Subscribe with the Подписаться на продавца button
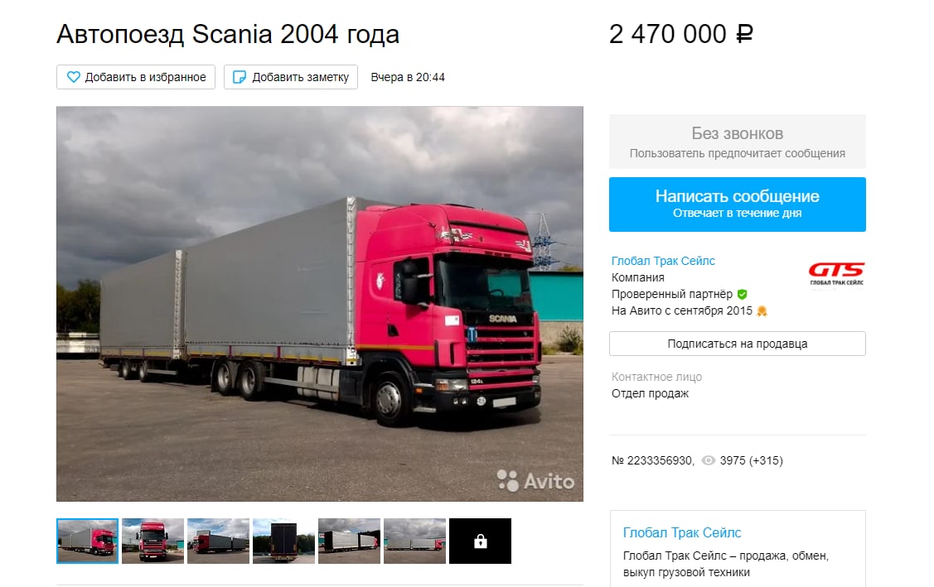This screenshot has height=587, width=934. tap(737, 344)
